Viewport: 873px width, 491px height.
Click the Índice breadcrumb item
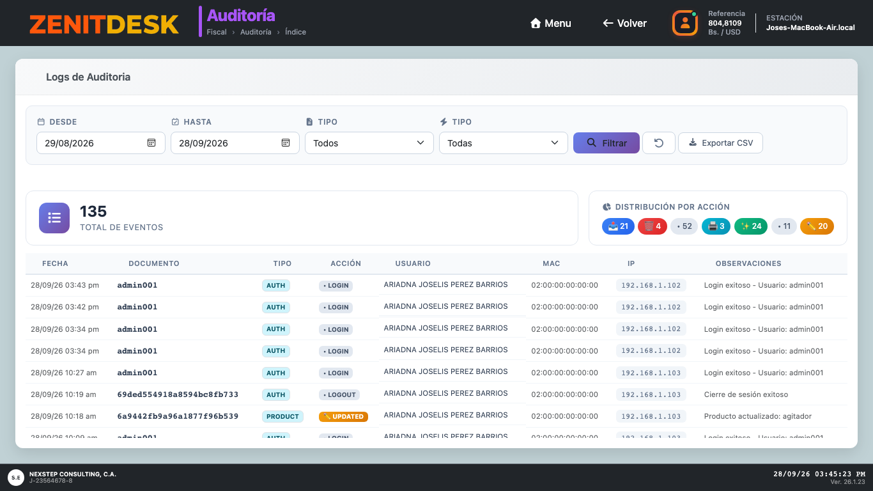[295, 32]
